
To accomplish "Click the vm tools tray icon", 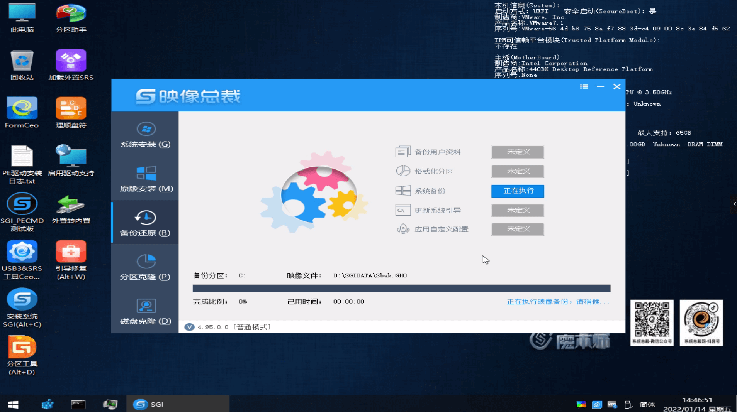I will coord(612,404).
